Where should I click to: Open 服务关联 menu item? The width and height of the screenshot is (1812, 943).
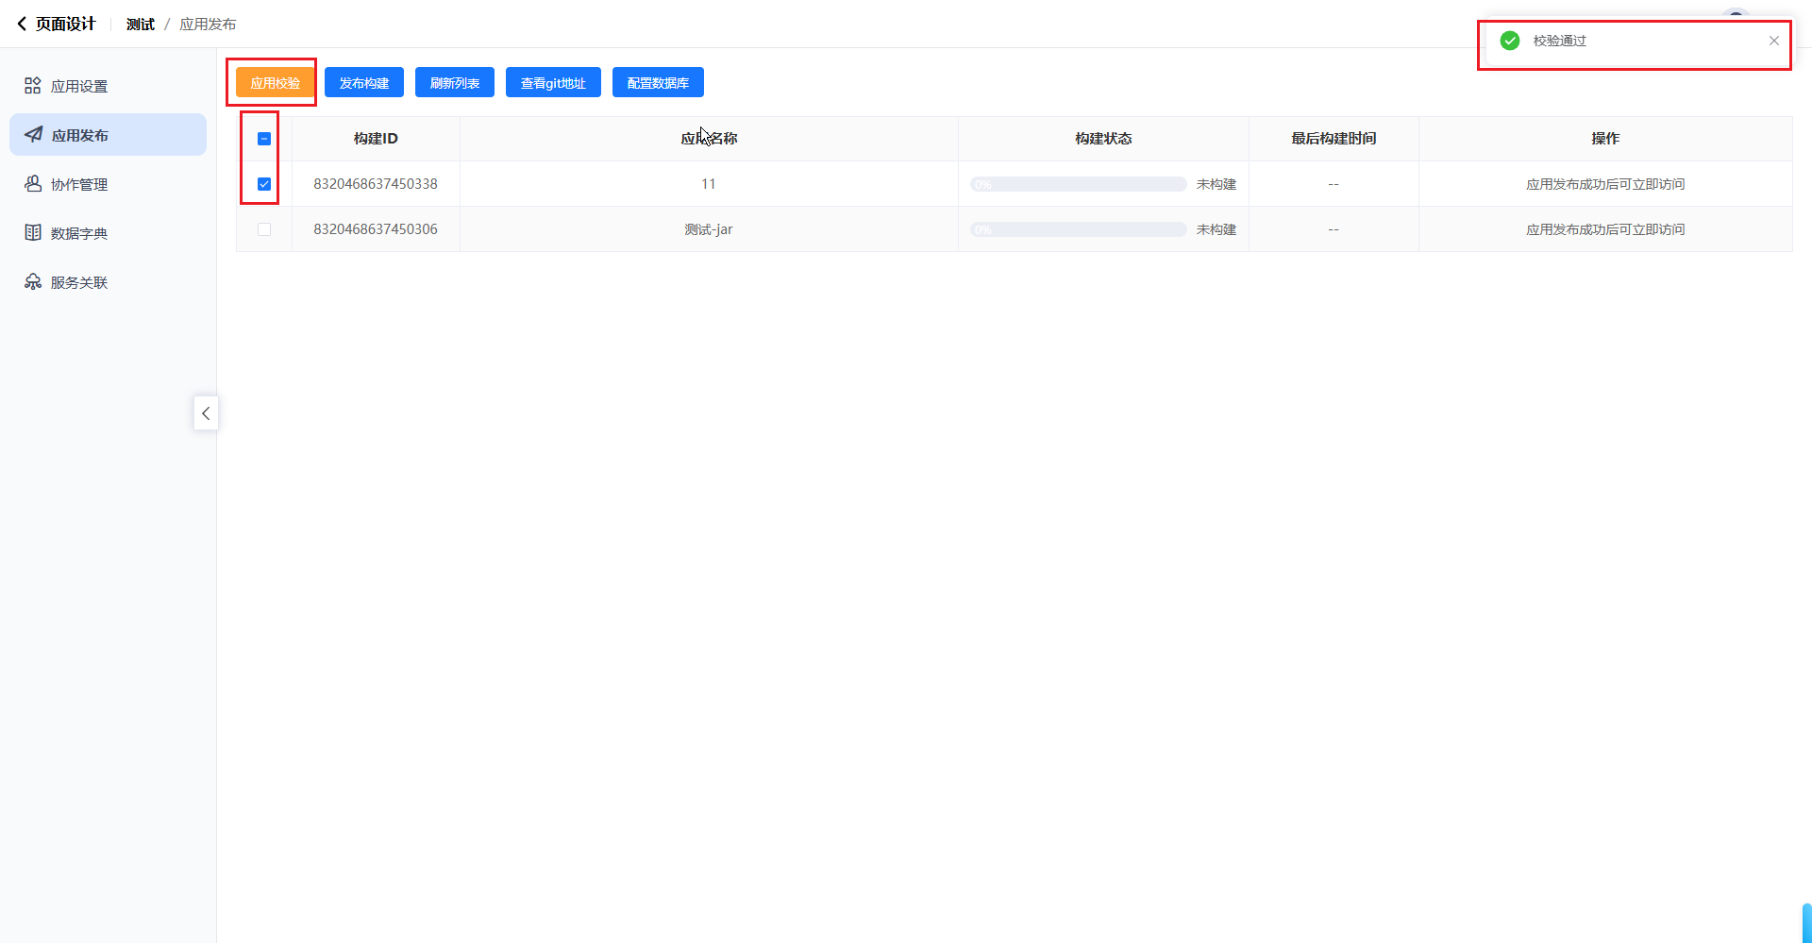click(x=79, y=282)
